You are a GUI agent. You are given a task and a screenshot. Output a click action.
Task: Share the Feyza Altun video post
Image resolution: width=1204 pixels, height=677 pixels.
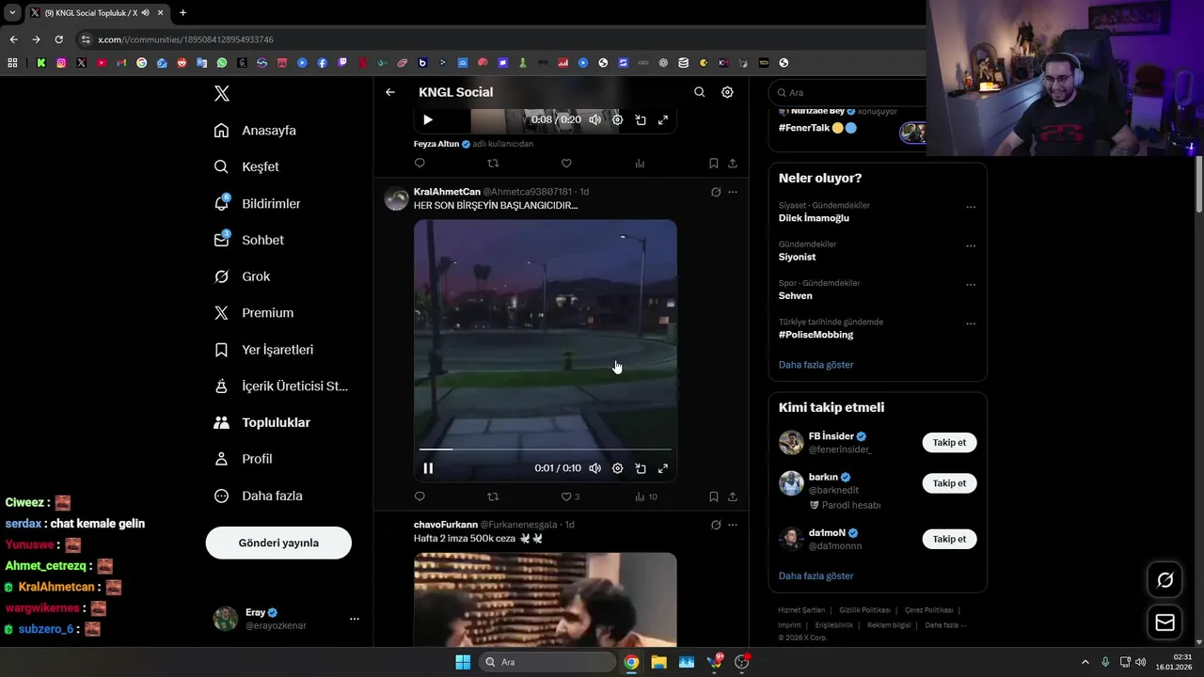733,163
